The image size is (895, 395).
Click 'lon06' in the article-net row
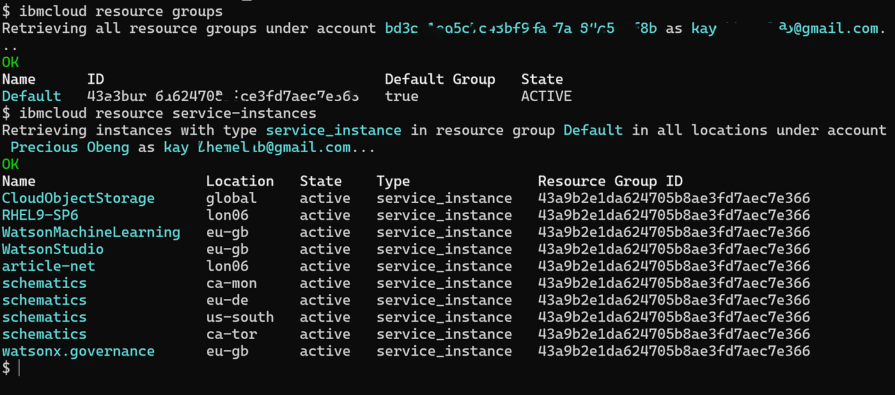point(227,266)
